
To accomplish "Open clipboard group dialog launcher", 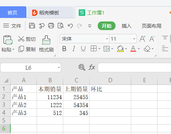I will (55, 55).
